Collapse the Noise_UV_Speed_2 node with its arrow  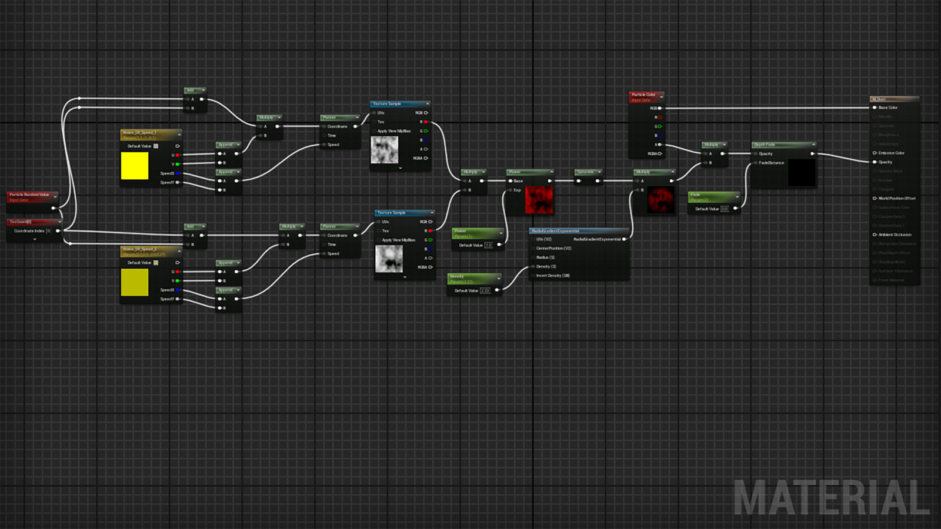pyautogui.click(x=179, y=251)
